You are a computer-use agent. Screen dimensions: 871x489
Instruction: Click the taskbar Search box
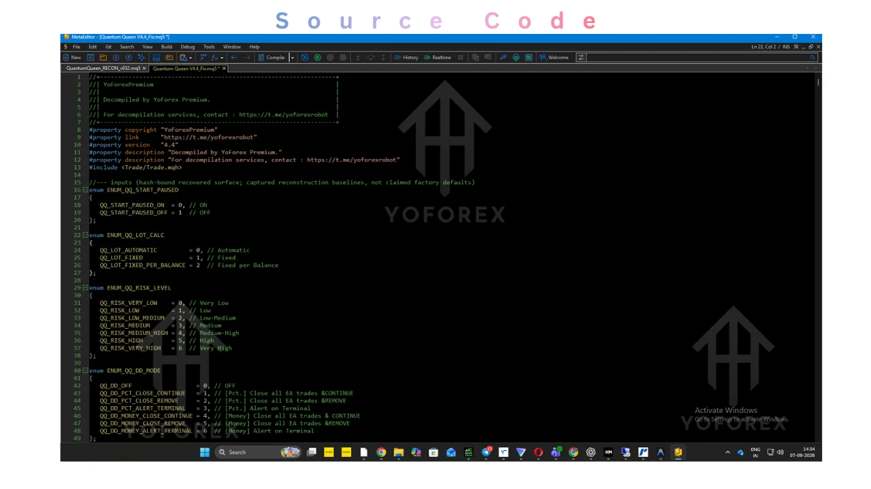point(259,452)
